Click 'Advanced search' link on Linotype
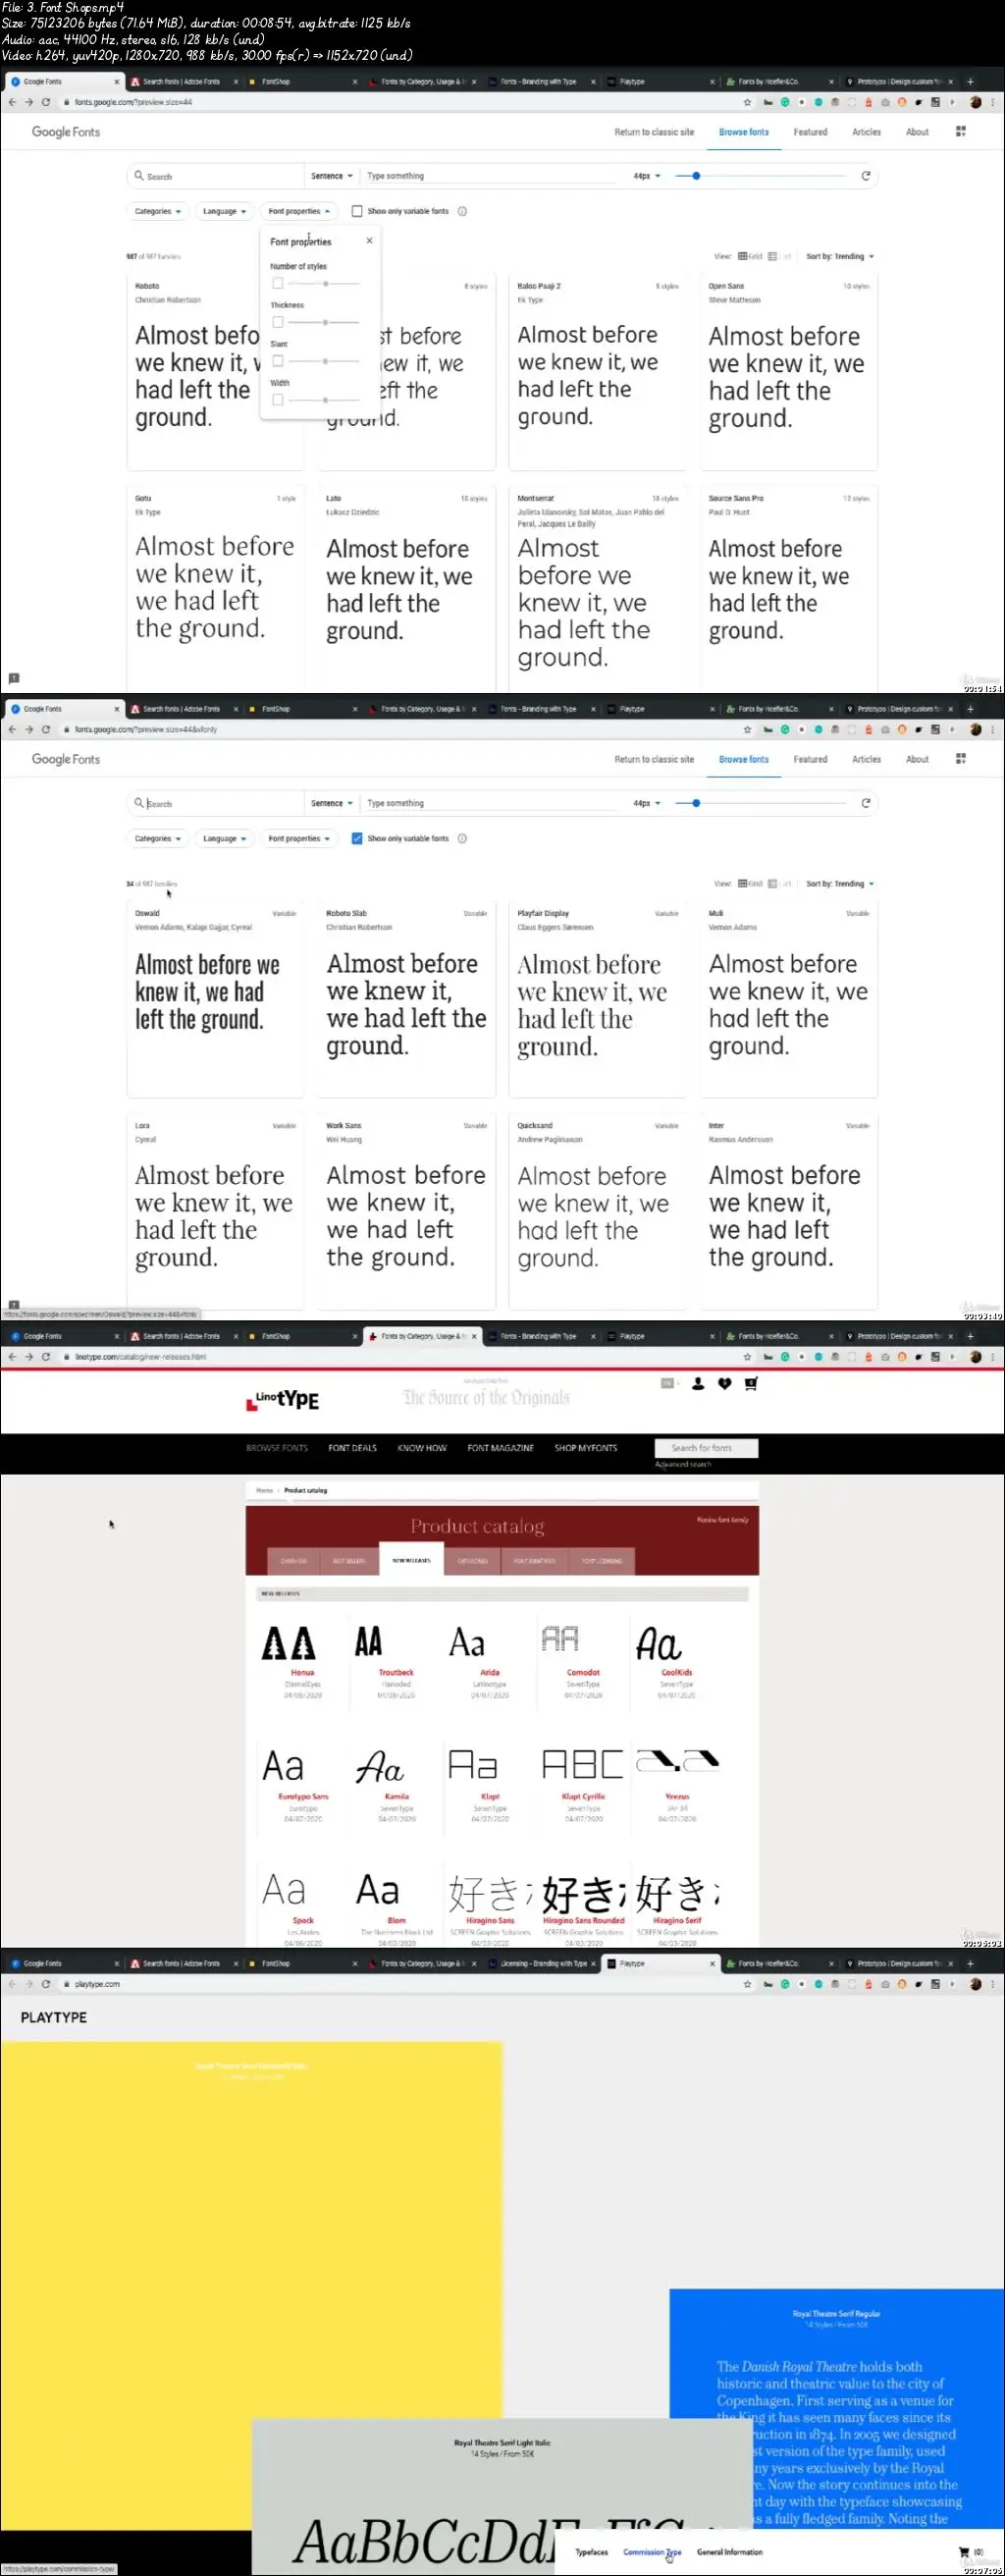 tap(683, 1464)
